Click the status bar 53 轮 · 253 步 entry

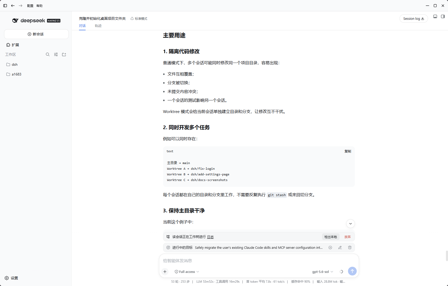(x=180, y=282)
